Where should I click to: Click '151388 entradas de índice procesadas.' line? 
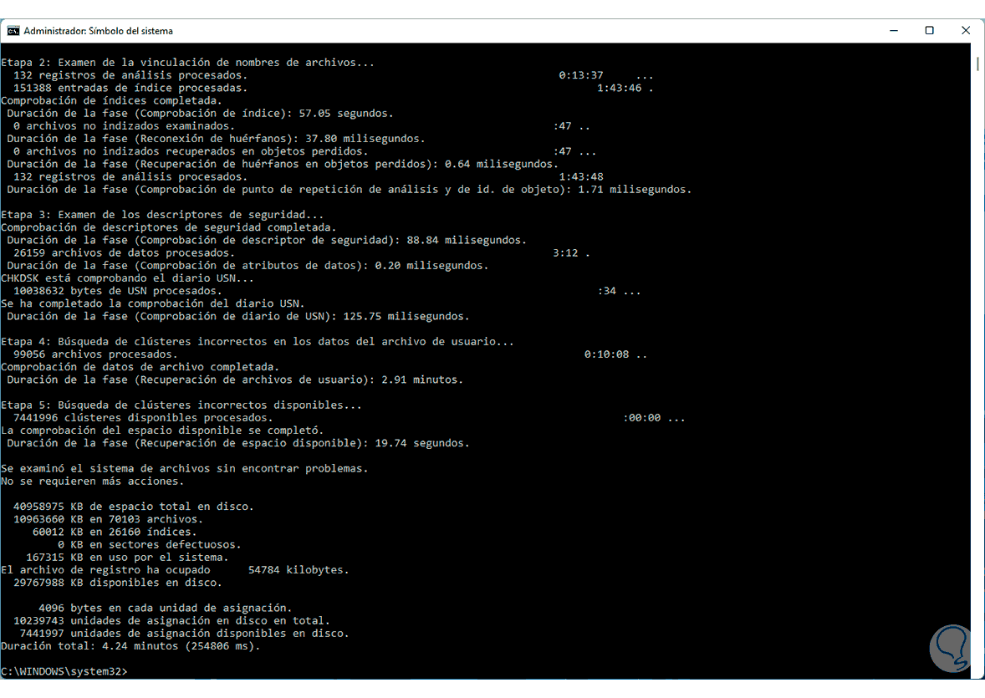130,88
